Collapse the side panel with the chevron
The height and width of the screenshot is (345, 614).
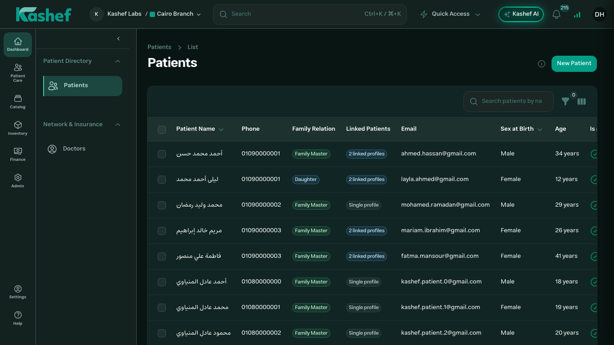[118, 39]
